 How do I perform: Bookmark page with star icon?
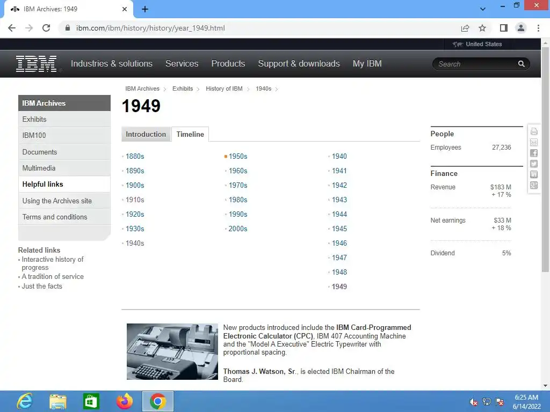click(482, 28)
